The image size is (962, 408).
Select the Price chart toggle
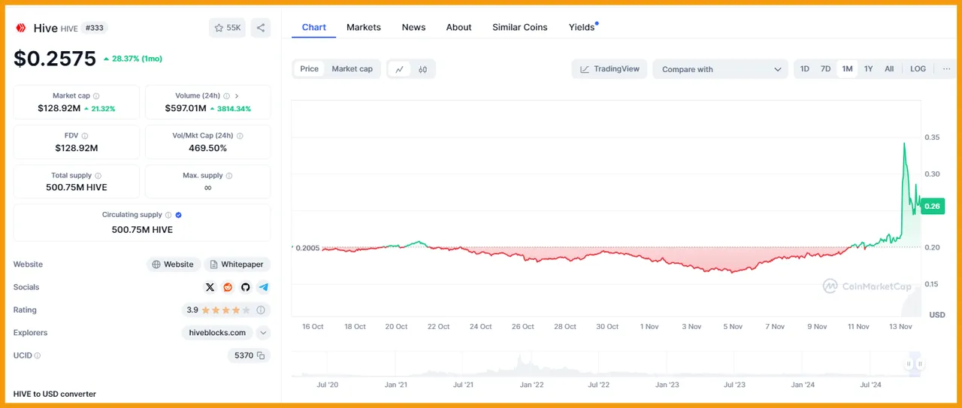[x=310, y=69]
